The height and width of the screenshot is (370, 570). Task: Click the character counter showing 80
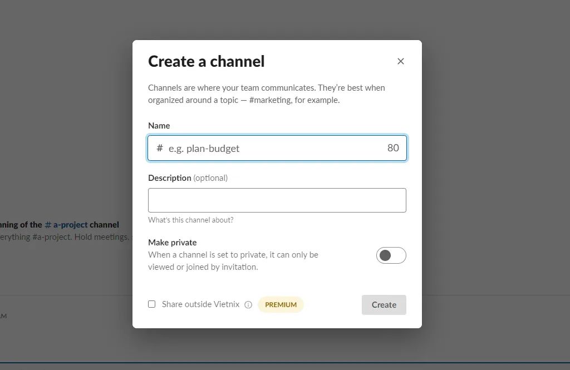[x=393, y=147]
